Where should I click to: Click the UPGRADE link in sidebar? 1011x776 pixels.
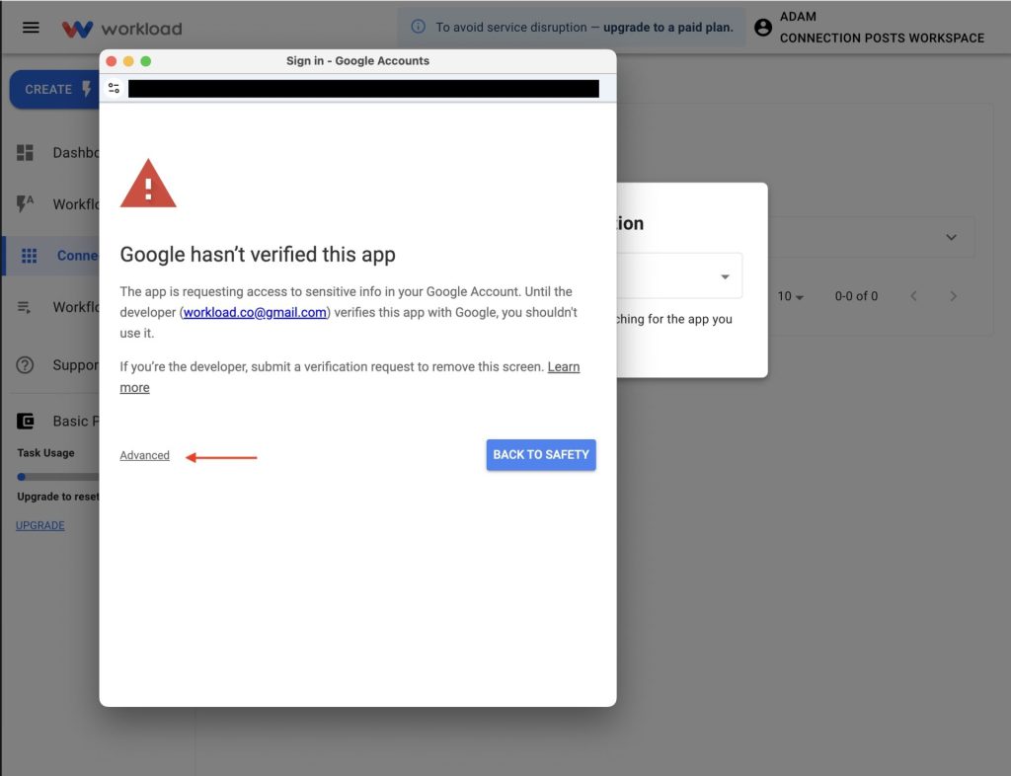[39, 525]
